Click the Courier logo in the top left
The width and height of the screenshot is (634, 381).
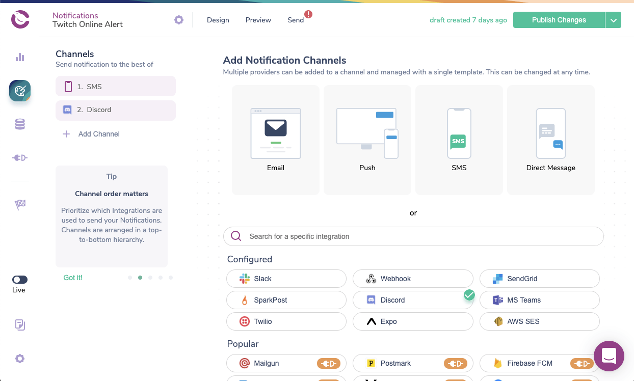pos(19,19)
